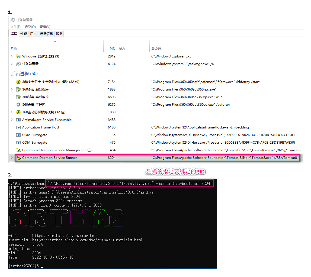
Task: Select the Application Frame Host process name
Action: [41, 127]
